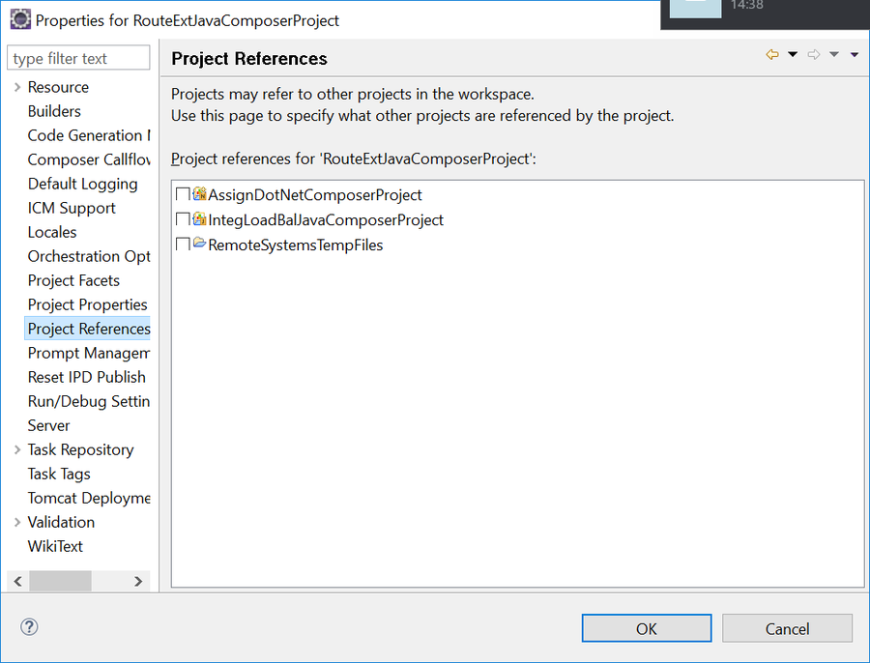Click the back navigation arrow icon

(771, 54)
